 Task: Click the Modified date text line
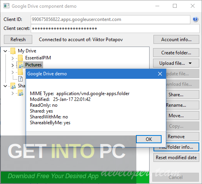(60, 99)
